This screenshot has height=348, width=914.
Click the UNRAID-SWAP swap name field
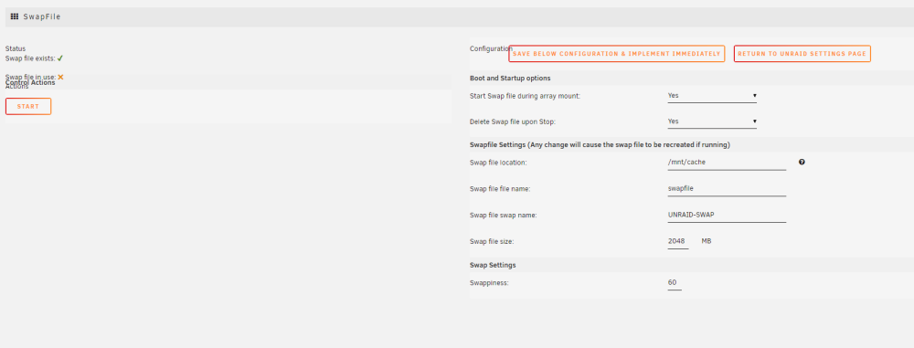[x=727, y=215]
